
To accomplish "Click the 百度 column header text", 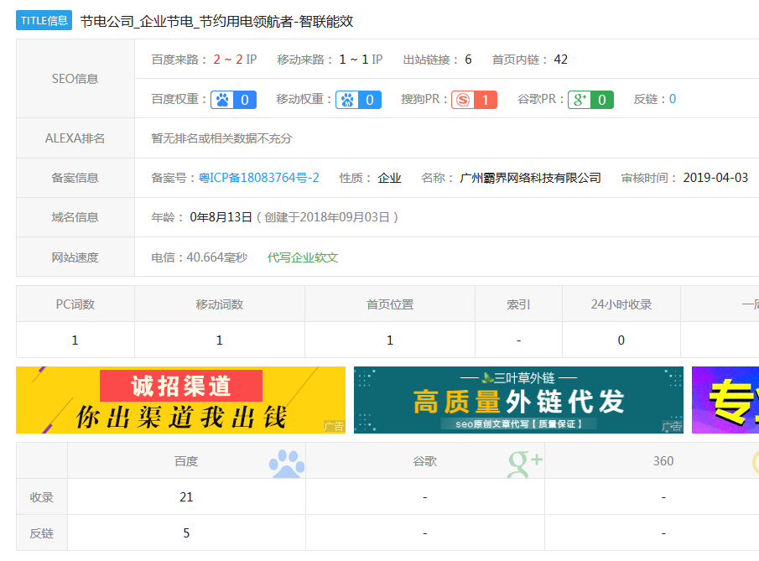I will [x=186, y=461].
